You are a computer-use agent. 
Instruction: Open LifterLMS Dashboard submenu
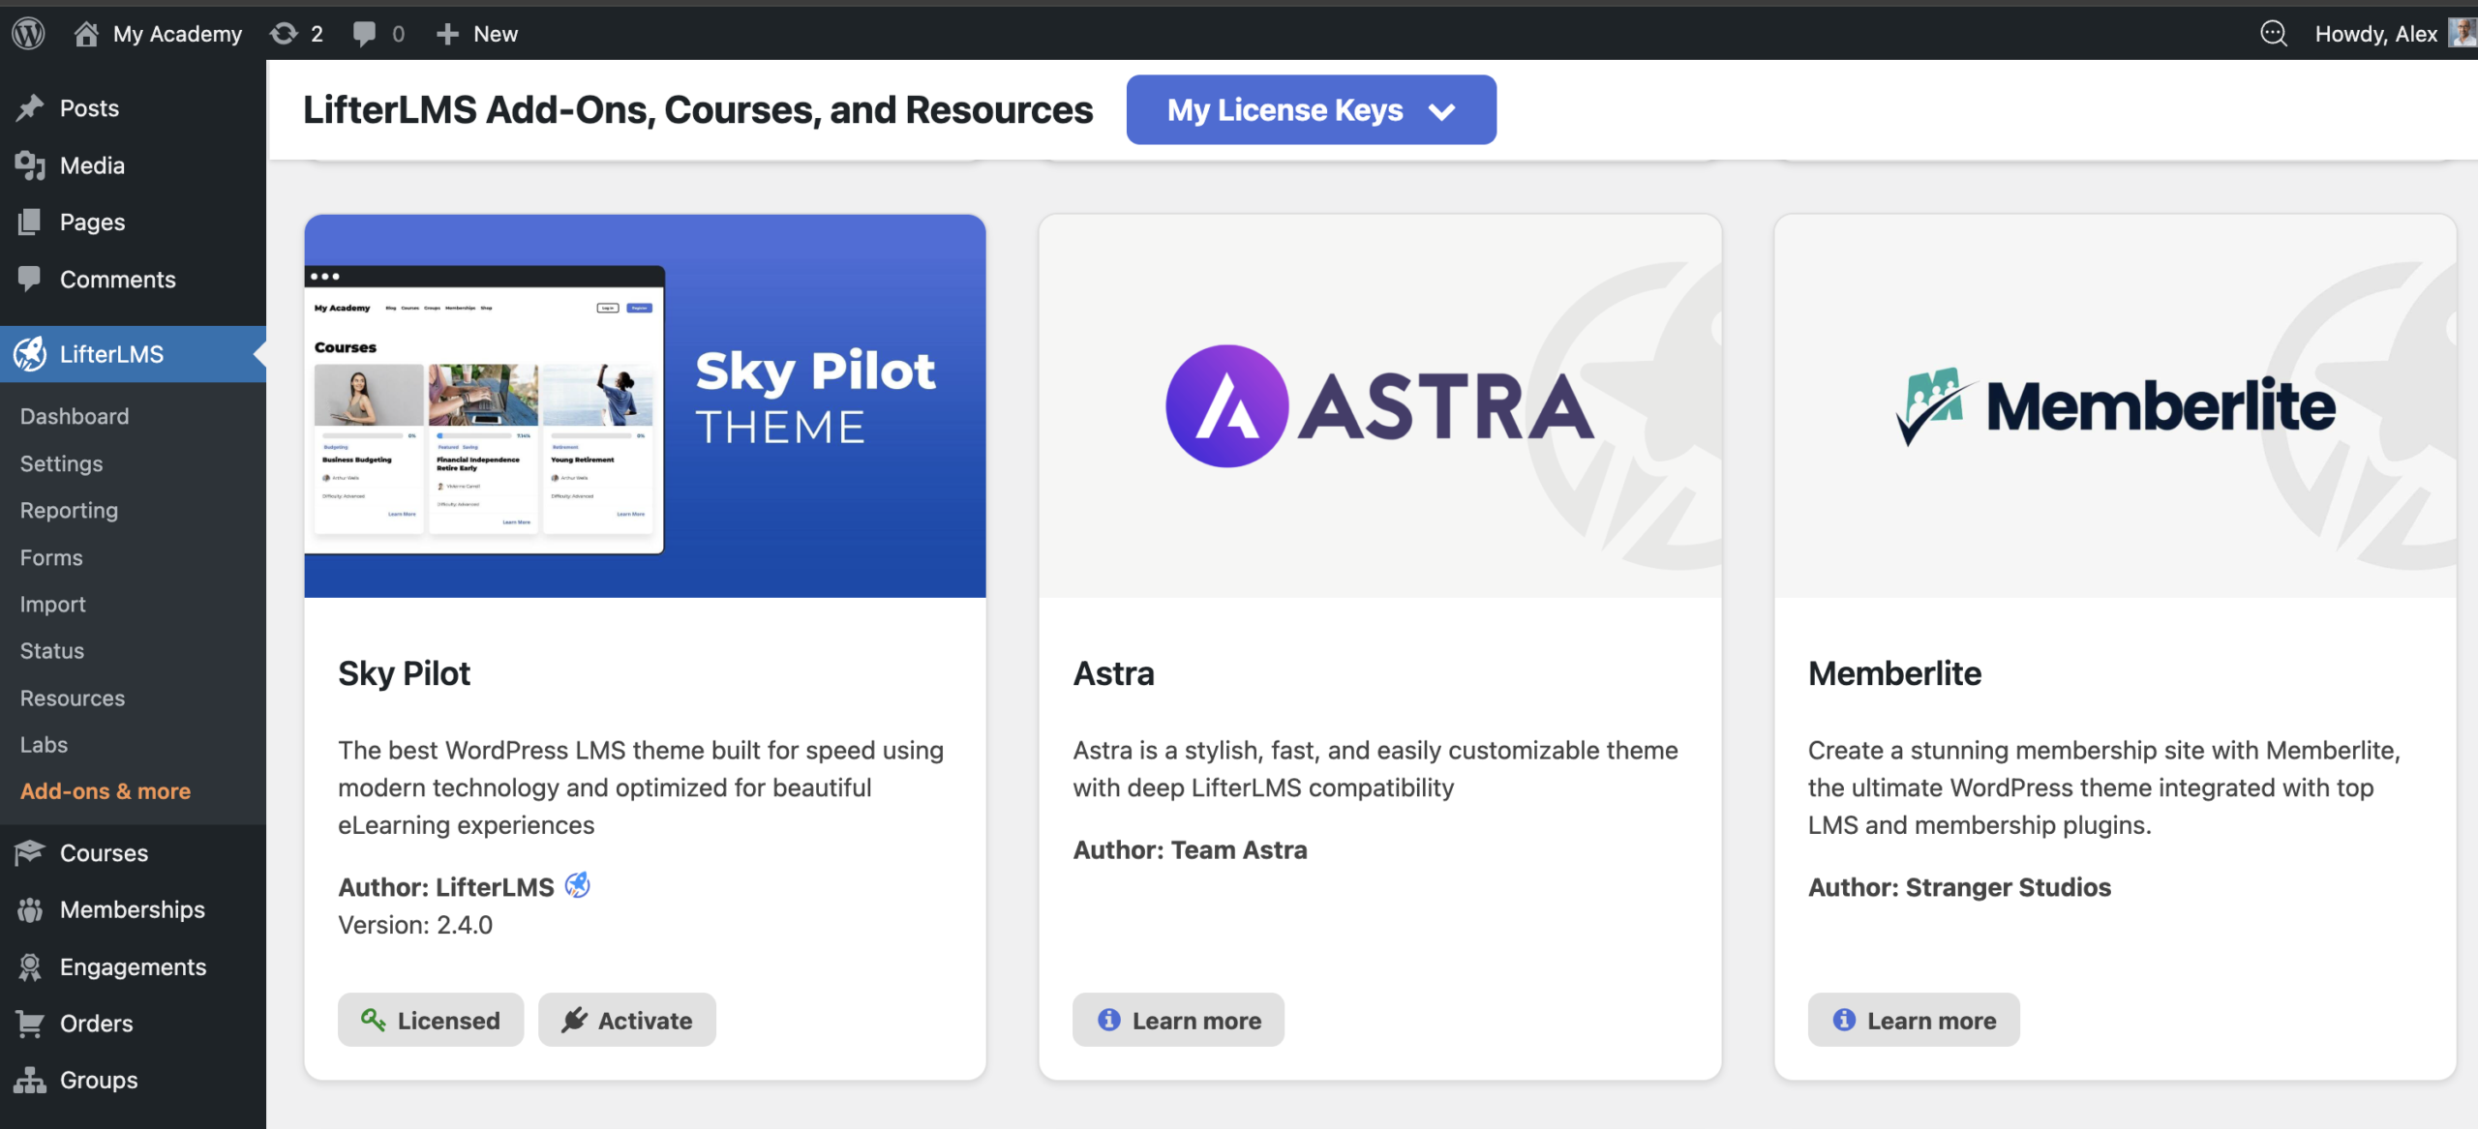[75, 416]
